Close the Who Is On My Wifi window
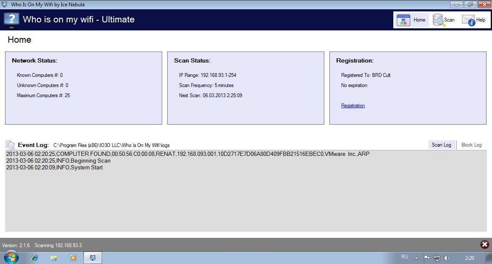The image size is (492, 264). tap(484, 4)
